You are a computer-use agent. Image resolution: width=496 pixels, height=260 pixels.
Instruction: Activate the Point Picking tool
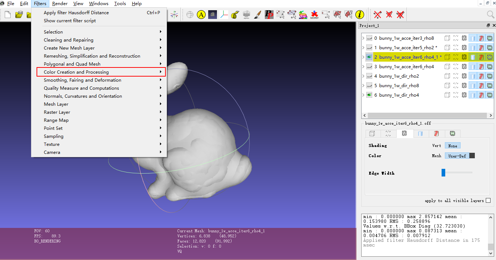tap(281, 15)
